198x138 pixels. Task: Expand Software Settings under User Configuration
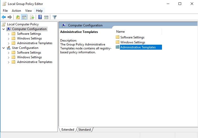point(8,53)
